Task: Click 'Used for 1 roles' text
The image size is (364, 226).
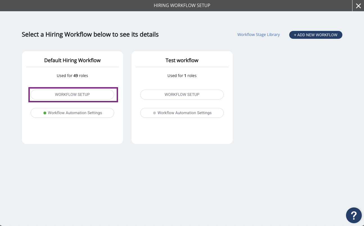Action: 182,76
